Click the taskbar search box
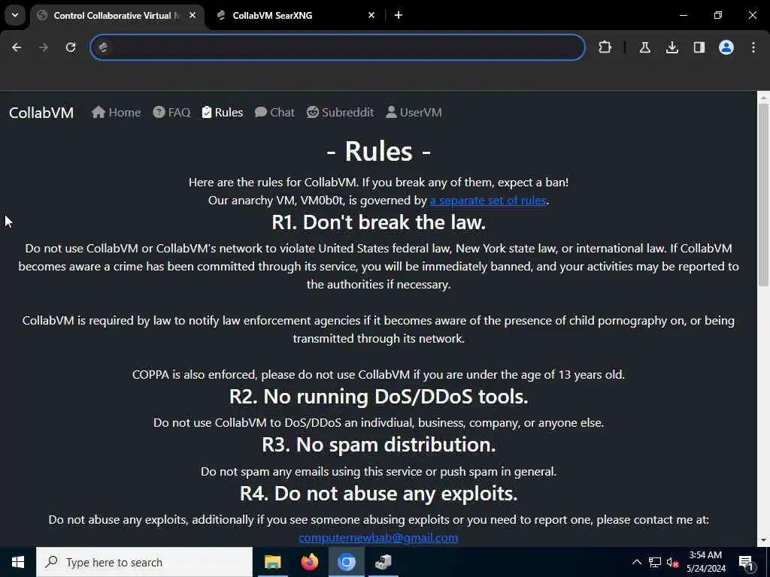 (144, 562)
